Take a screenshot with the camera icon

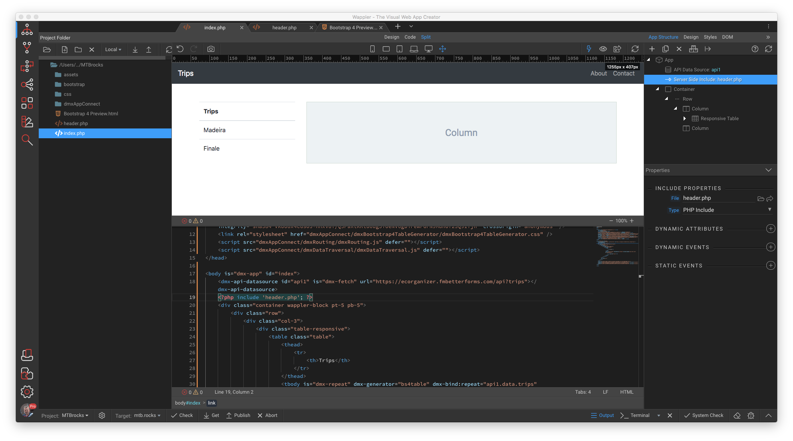[211, 49]
